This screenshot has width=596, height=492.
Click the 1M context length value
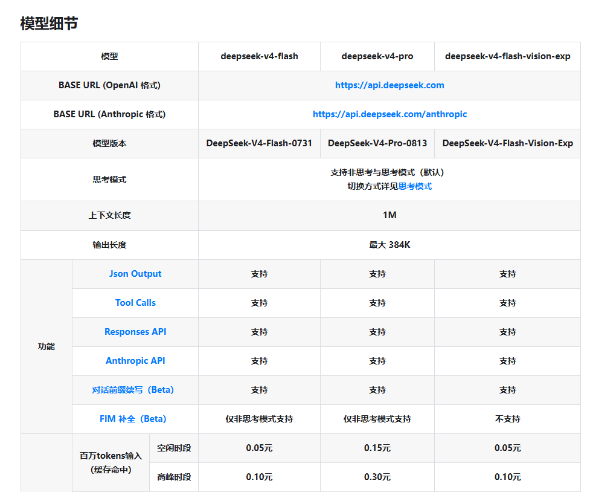click(x=389, y=215)
